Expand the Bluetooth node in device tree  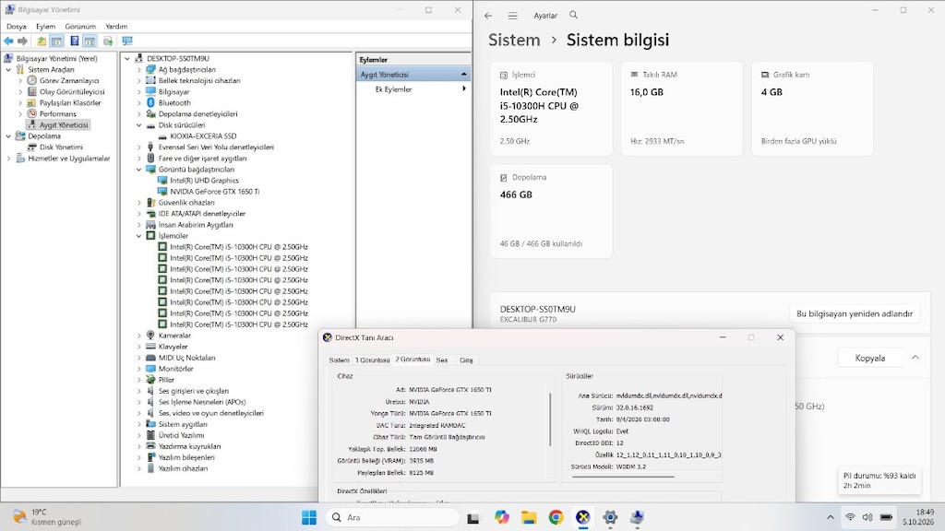(x=139, y=103)
